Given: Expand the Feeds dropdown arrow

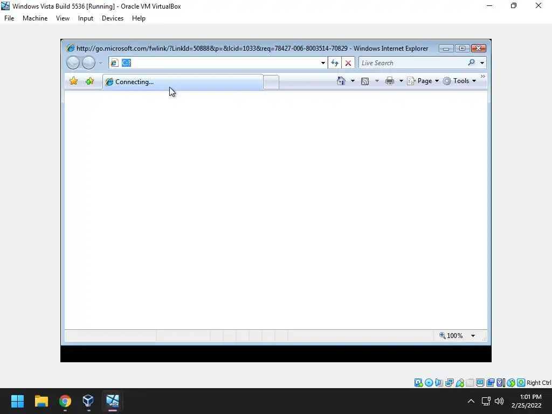Looking at the screenshot, I should point(377,81).
